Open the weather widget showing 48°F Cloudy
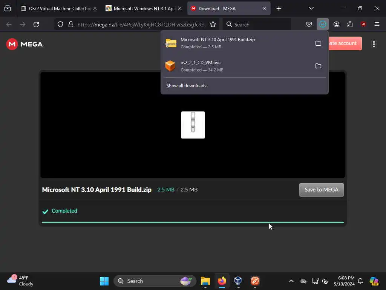This screenshot has height=290, width=386. pyautogui.click(x=20, y=281)
